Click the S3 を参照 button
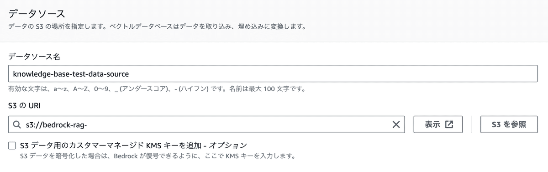The width and height of the screenshot is (548, 172). [508, 125]
